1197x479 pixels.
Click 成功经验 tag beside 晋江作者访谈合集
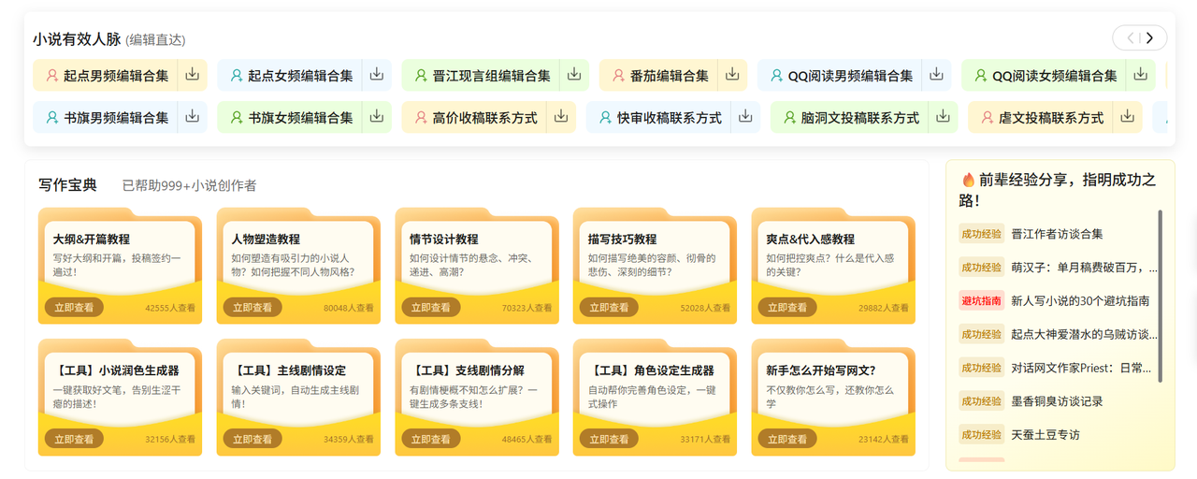tap(982, 234)
